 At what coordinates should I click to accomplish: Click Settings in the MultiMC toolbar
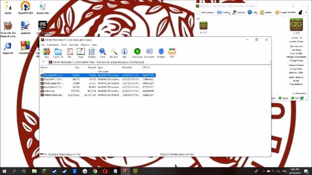[x=238, y=12]
